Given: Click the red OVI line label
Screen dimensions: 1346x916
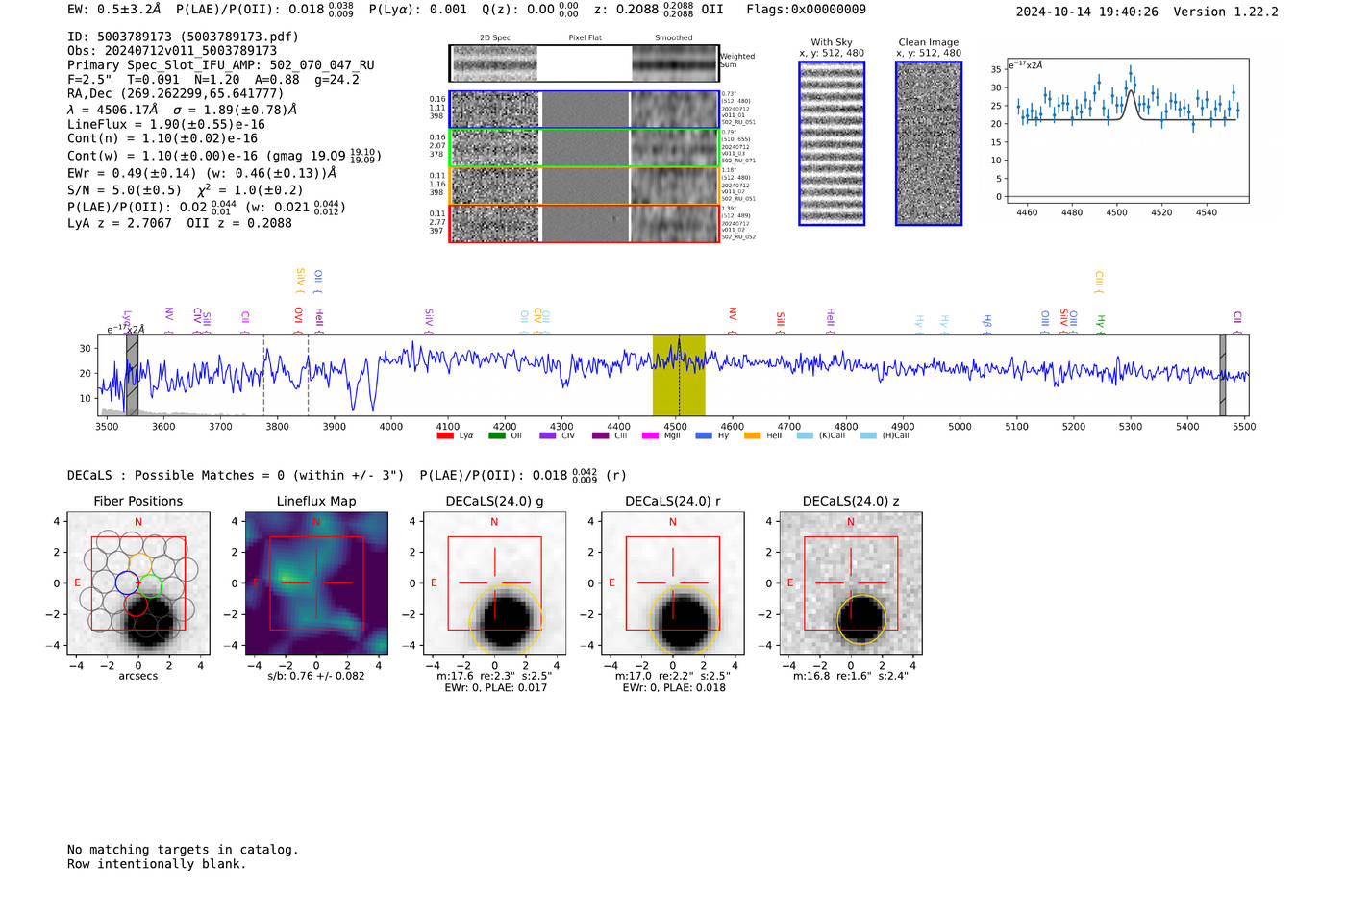Looking at the screenshot, I should tap(298, 318).
